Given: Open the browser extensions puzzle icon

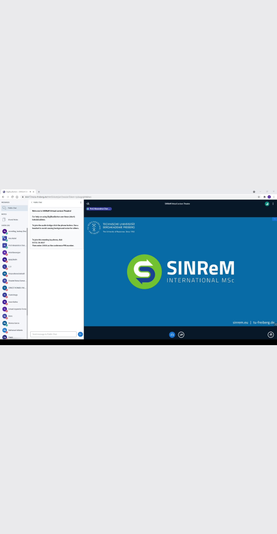Looking at the screenshot, I should pyautogui.click(x=265, y=197).
